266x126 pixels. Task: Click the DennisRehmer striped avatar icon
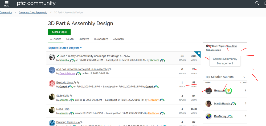(52, 70)
